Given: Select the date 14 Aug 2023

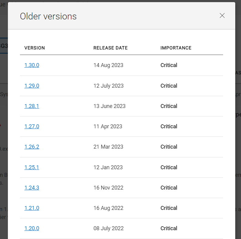Looking at the screenshot, I should pyautogui.click(x=108, y=65).
